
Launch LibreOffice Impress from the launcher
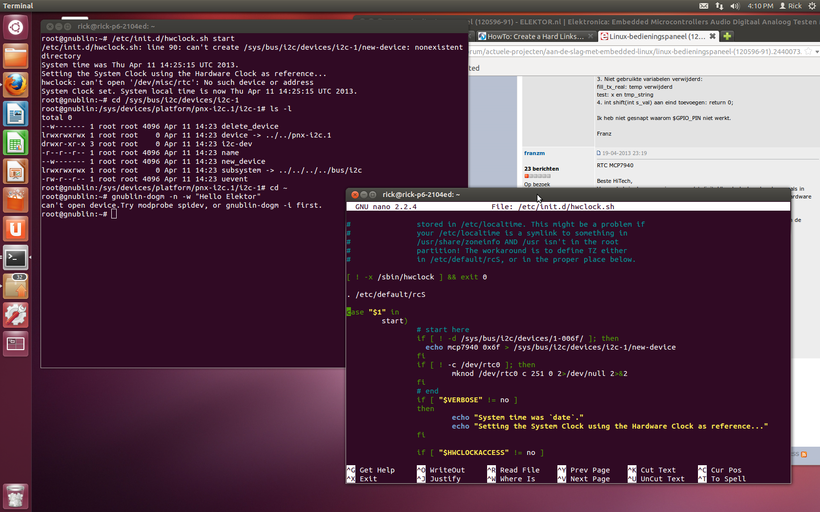tap(16, 172)
